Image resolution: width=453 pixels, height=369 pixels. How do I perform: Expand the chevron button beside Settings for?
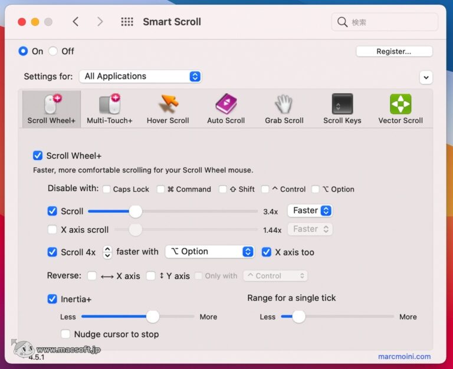pos(426,77)
